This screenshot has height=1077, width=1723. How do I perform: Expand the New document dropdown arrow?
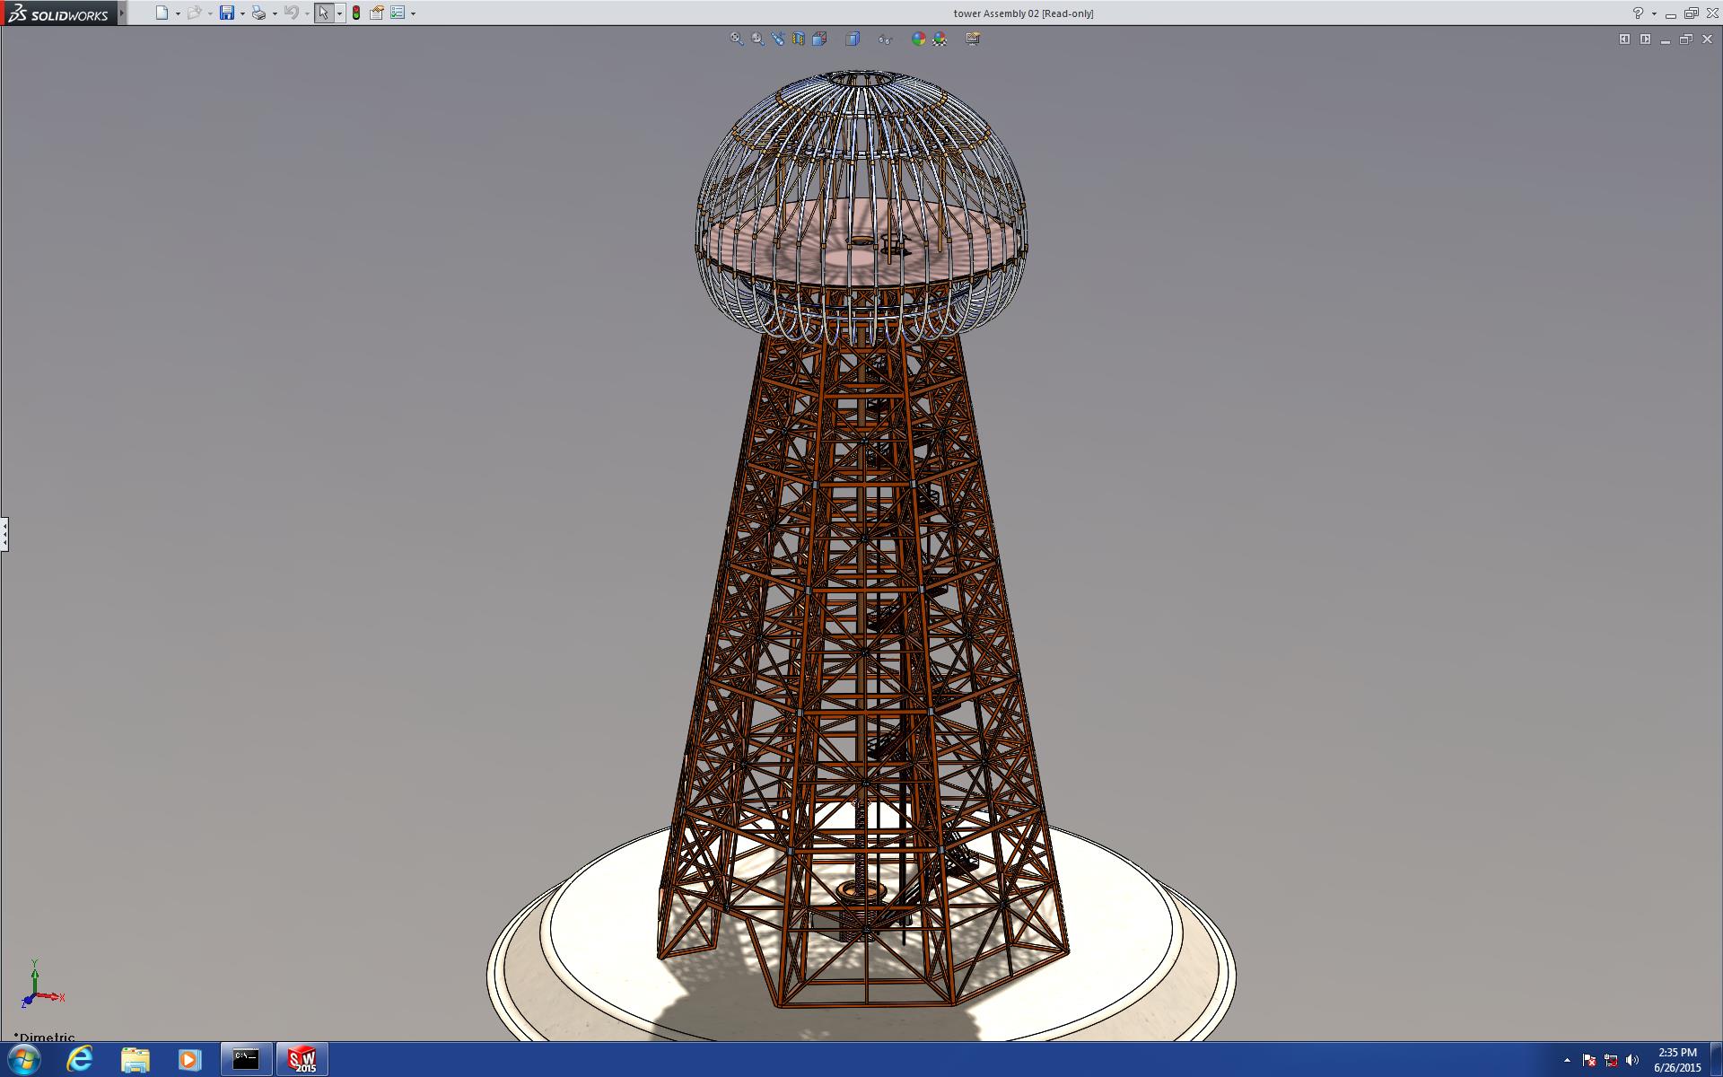click(178, 13)
